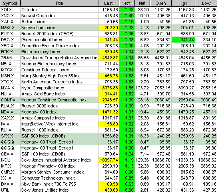The height and width of the screenshot is (192, 217).
Task: Select Amex Composite Index title
Action: tap(43, 118)
